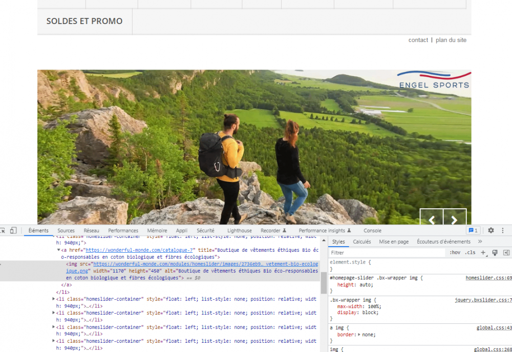
Task: Open the Sécurité tab
Action: (205, 230)
